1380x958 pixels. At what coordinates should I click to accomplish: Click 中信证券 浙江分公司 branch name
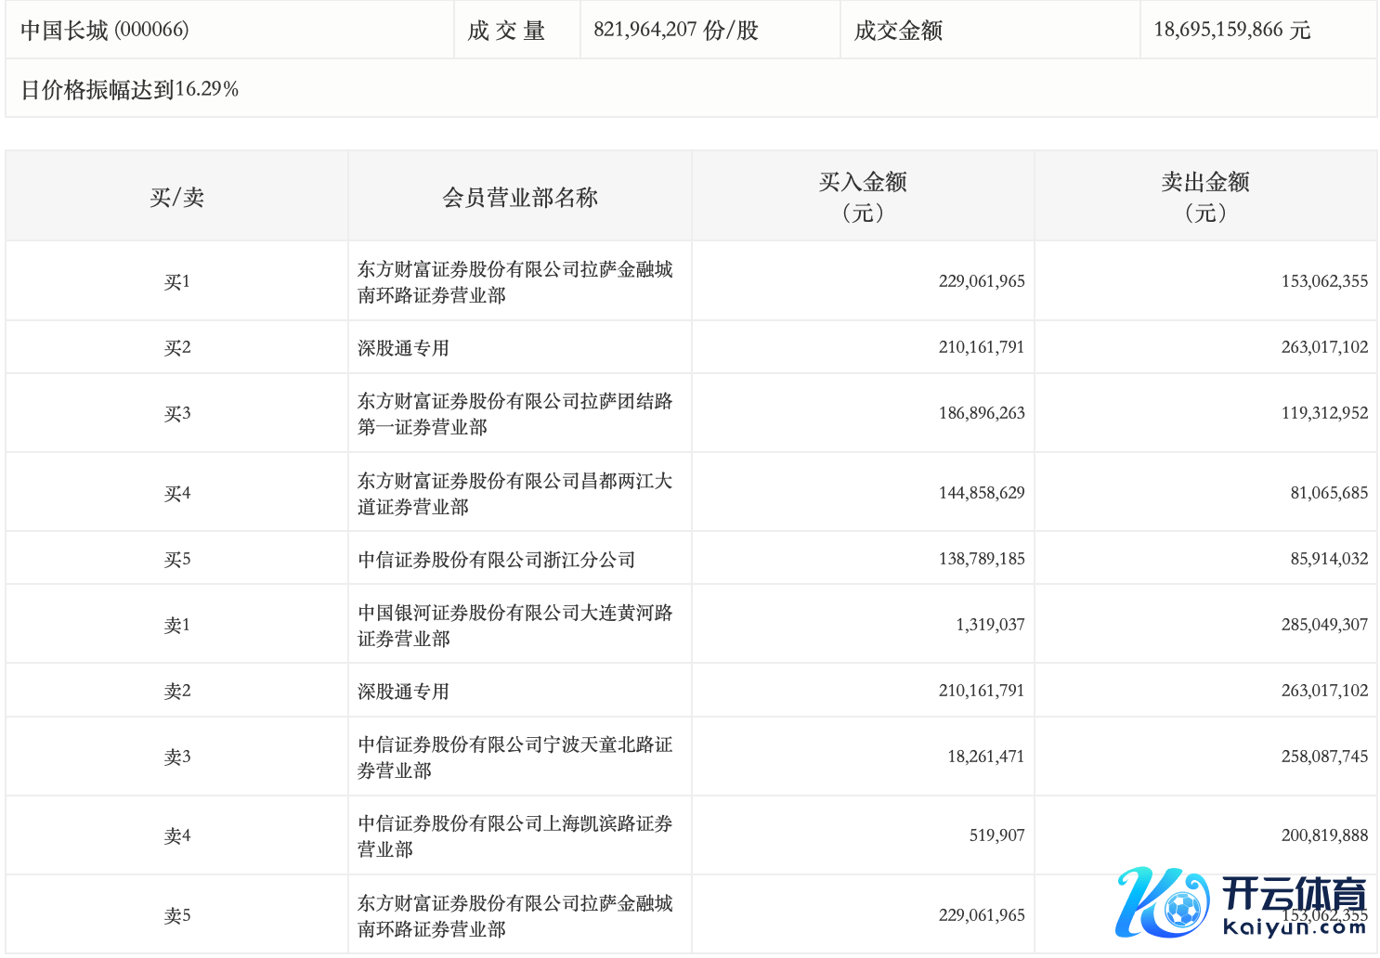pyautogui.click(x=497, y=560)
